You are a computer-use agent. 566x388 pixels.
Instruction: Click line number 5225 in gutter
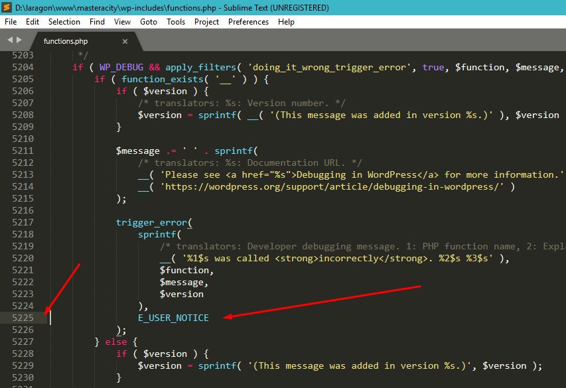(23, 318)
